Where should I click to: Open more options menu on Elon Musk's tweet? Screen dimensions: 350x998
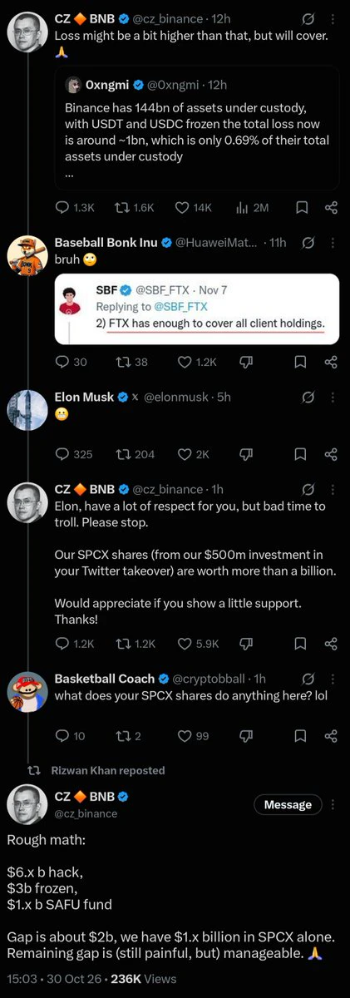(332, 397)
